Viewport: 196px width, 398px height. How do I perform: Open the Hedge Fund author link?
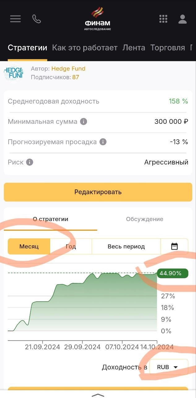pyautogui.click(x=68, y=68)
